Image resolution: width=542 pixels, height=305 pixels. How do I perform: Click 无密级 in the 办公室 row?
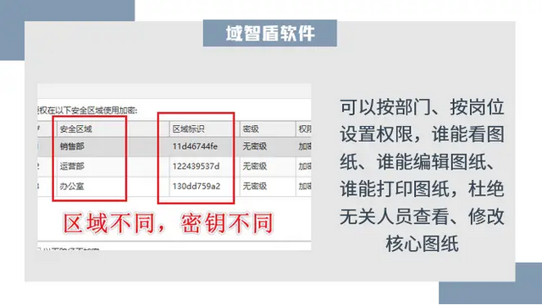click(x=255, y=187)
